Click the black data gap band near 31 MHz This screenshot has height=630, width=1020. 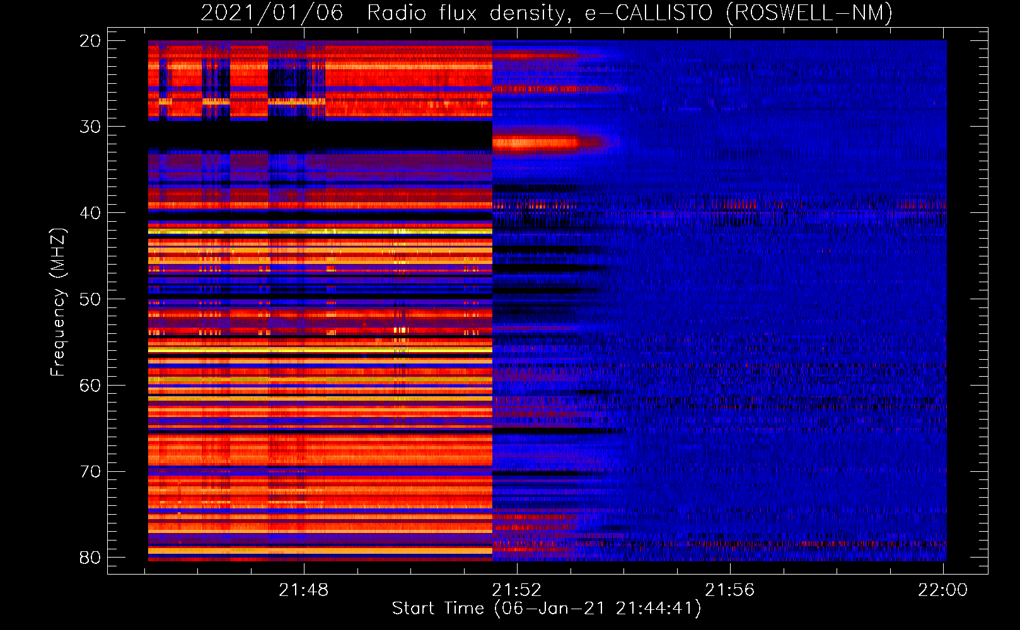pos(320,135)
